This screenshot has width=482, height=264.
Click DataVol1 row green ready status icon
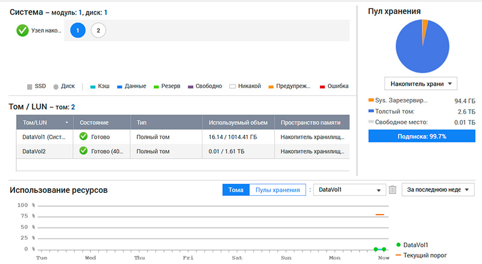click(84, 136)
